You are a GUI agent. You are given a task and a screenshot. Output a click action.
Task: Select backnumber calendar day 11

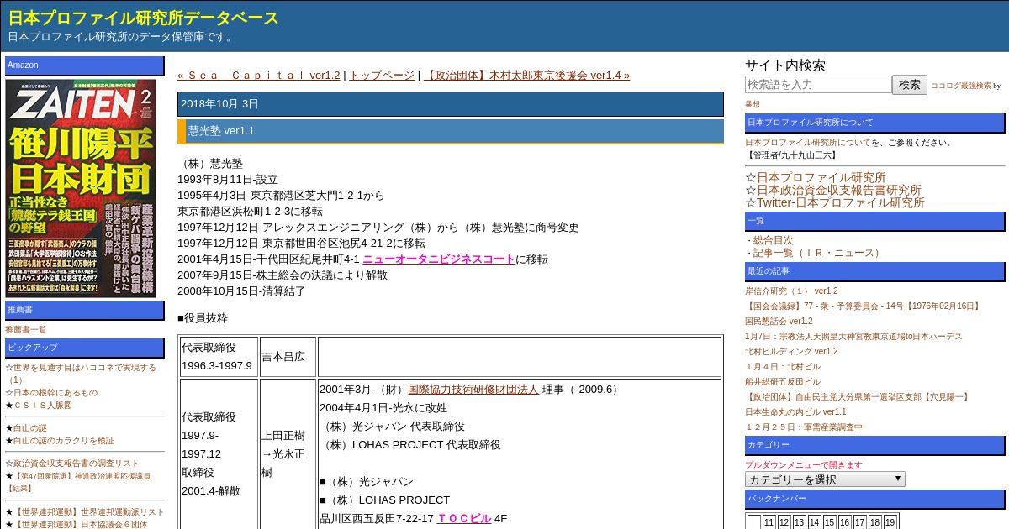[769, 522]
